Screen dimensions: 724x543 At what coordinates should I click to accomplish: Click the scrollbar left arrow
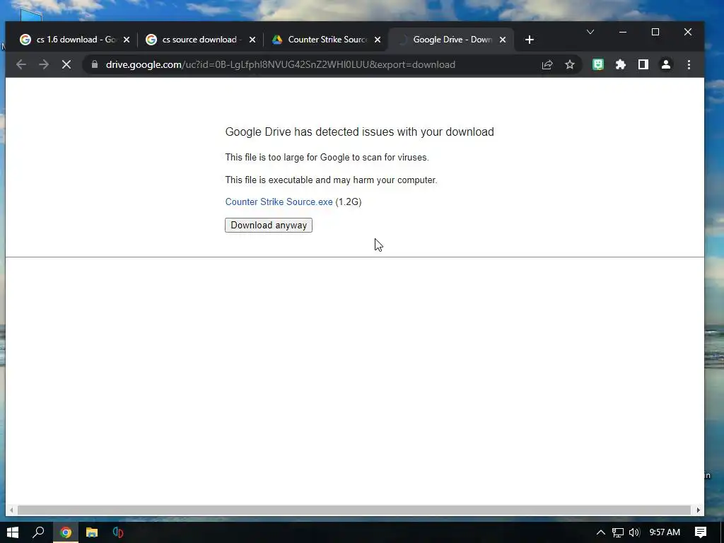click(11, 510)
